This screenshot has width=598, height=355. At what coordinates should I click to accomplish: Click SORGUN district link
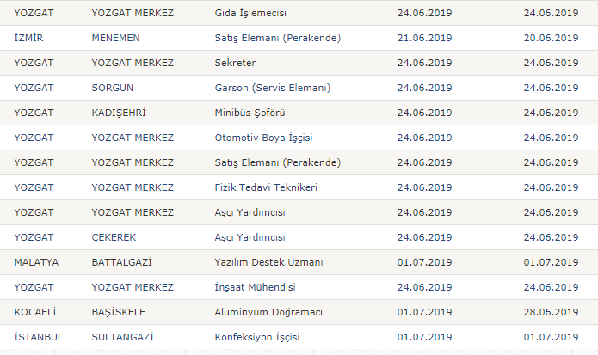tap(112, 88)
